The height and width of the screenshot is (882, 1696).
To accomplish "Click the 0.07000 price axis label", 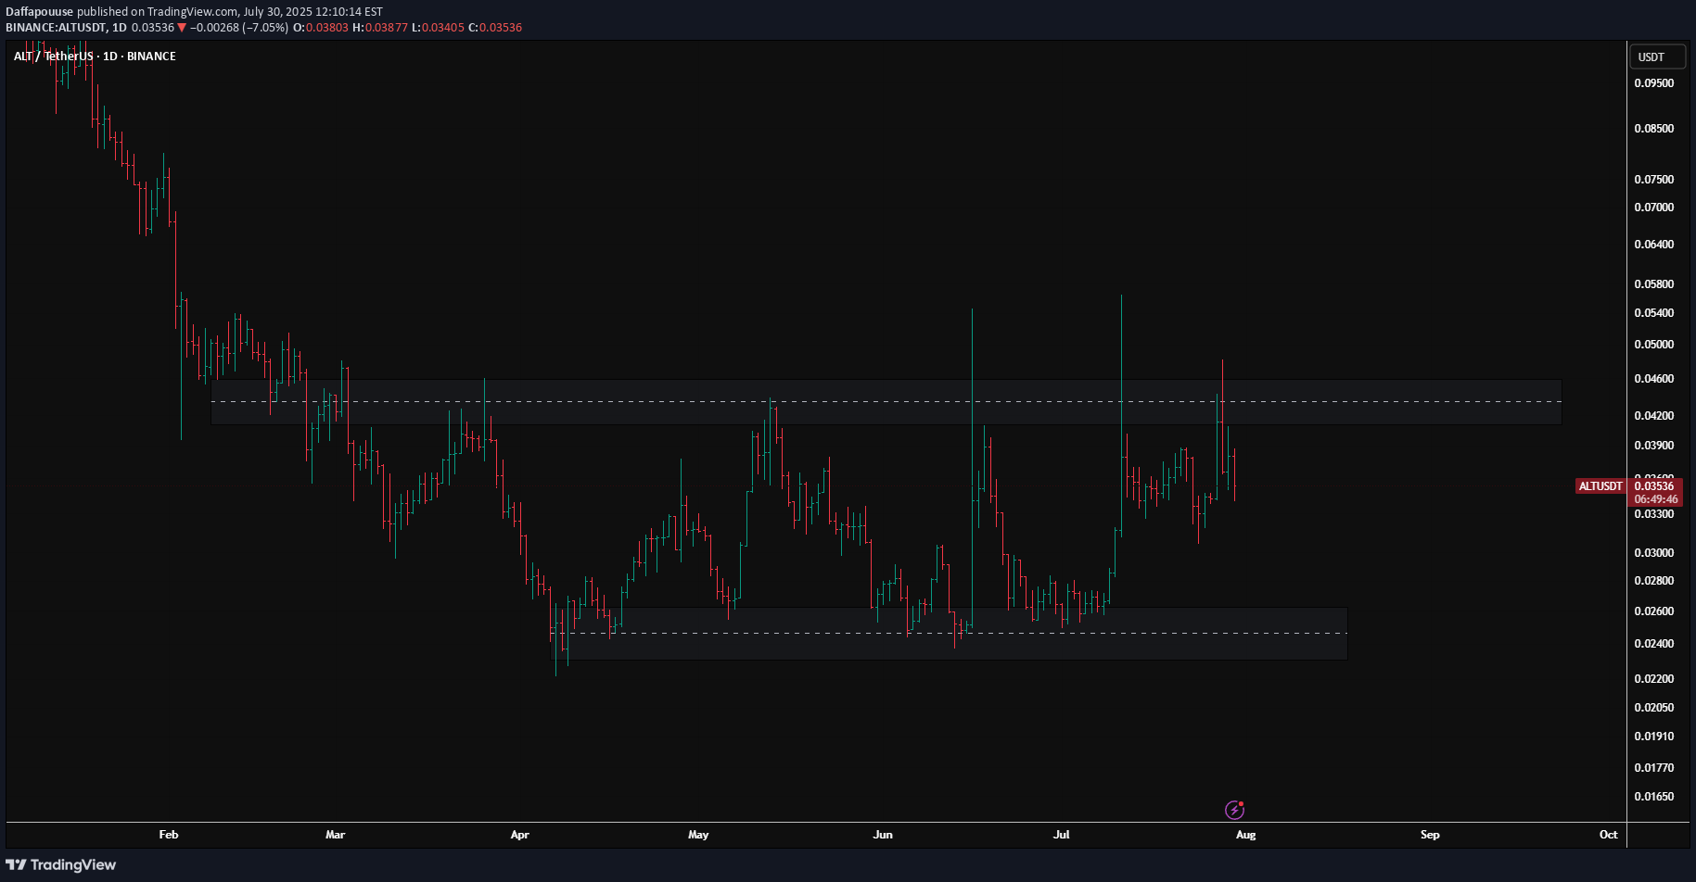I will click(x=1654, y=208).
